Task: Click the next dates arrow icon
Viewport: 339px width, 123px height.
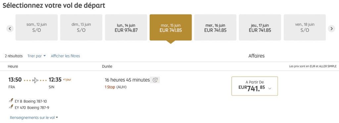Action: pyautogui.click(x=331, y=29)
